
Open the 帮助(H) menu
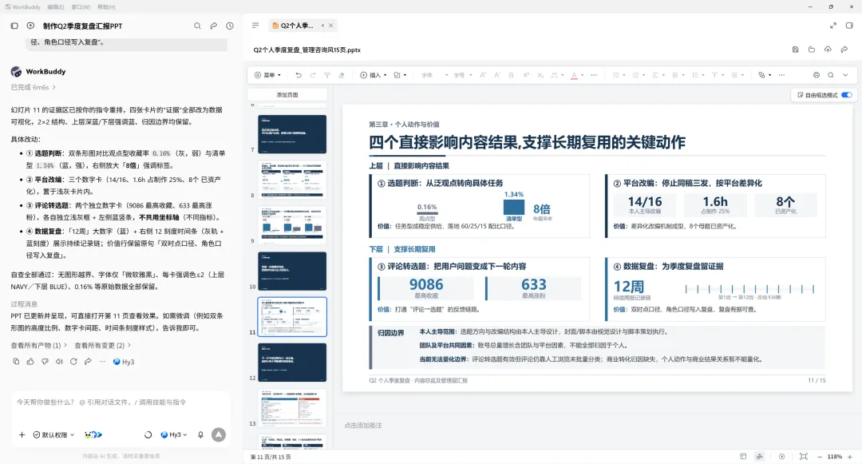point(106,7)
